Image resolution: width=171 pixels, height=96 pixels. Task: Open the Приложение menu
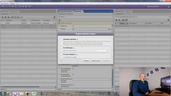(x=5, y=3)
